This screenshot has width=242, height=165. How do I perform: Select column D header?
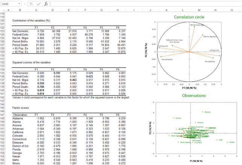(52, 10)
